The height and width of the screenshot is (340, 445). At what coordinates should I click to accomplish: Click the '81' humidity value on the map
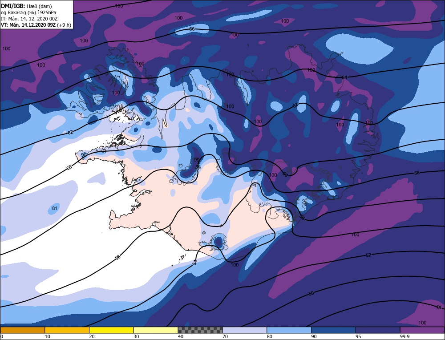pos(55,208)
